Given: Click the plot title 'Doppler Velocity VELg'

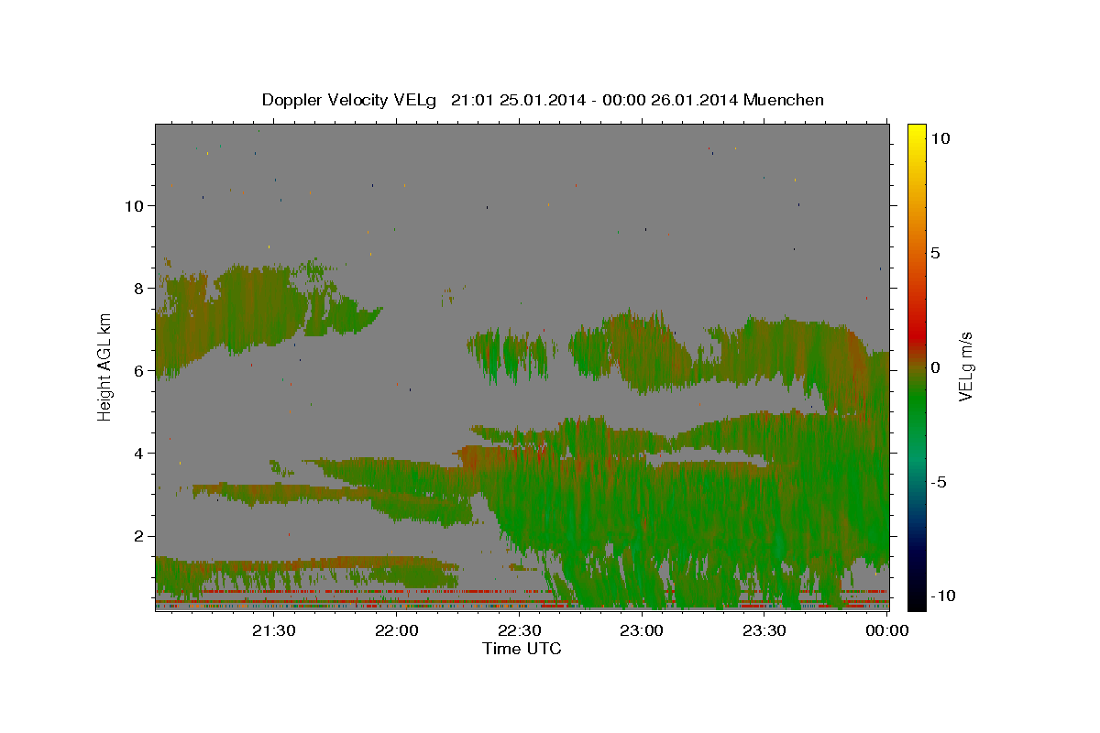Looking at the screenshot, I should point(351,100).
